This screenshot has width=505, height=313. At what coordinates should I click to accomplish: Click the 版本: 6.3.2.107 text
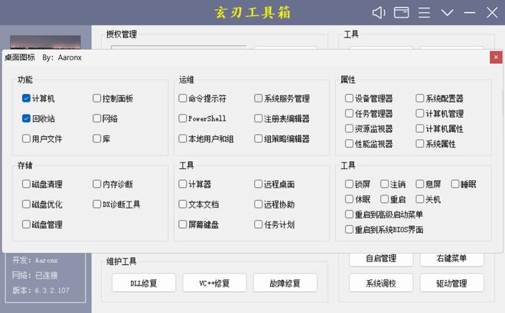[x=41, y=290]
